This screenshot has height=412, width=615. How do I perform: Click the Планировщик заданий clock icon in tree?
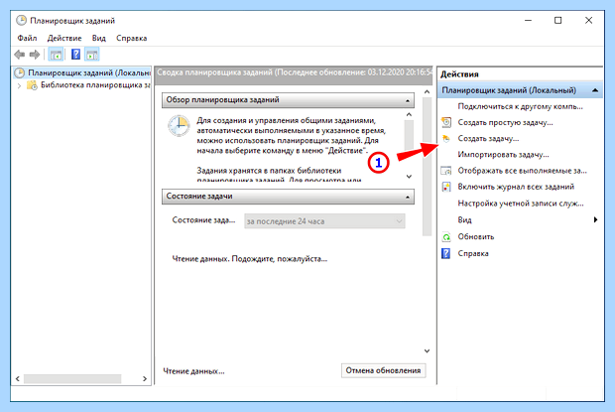pos(20,73)
